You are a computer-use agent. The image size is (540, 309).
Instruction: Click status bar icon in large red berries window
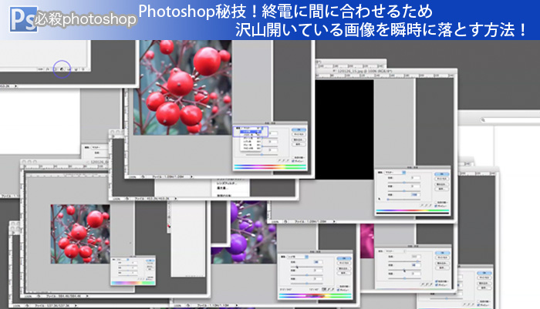[x=143, y=176]
